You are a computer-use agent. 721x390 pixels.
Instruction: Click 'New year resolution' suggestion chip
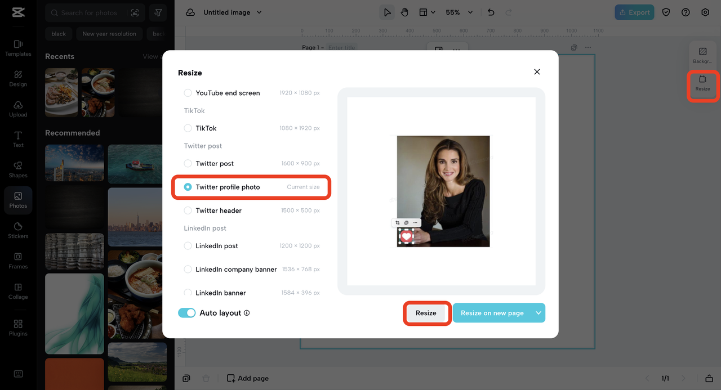[x=109, y=34]
